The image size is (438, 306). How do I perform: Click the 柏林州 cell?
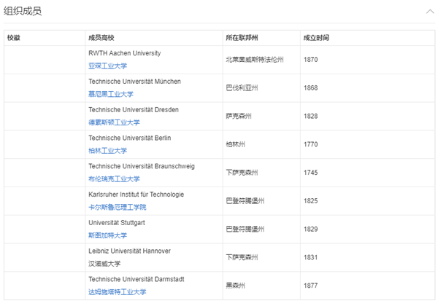click(x=236, y=144)
